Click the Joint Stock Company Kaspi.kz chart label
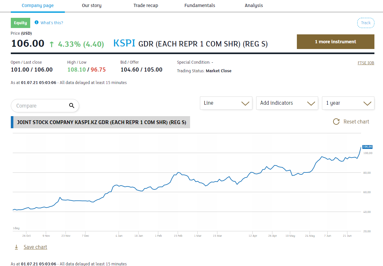This screenshot has width=383, height=266. pos(100,122)
